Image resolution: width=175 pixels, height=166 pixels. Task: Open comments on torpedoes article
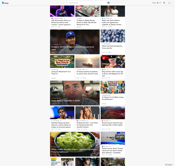(x=85, y=78)
